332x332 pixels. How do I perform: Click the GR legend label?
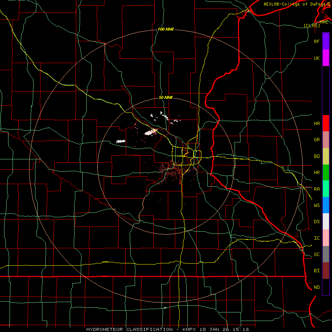tap(317, 140)
